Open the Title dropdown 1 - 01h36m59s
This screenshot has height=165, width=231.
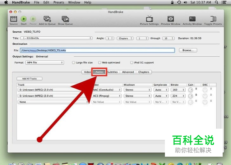pos(56,38)
